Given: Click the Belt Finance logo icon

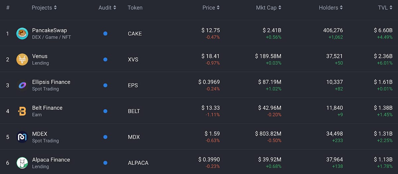Looking at the screenshot, I should point(22,111).
